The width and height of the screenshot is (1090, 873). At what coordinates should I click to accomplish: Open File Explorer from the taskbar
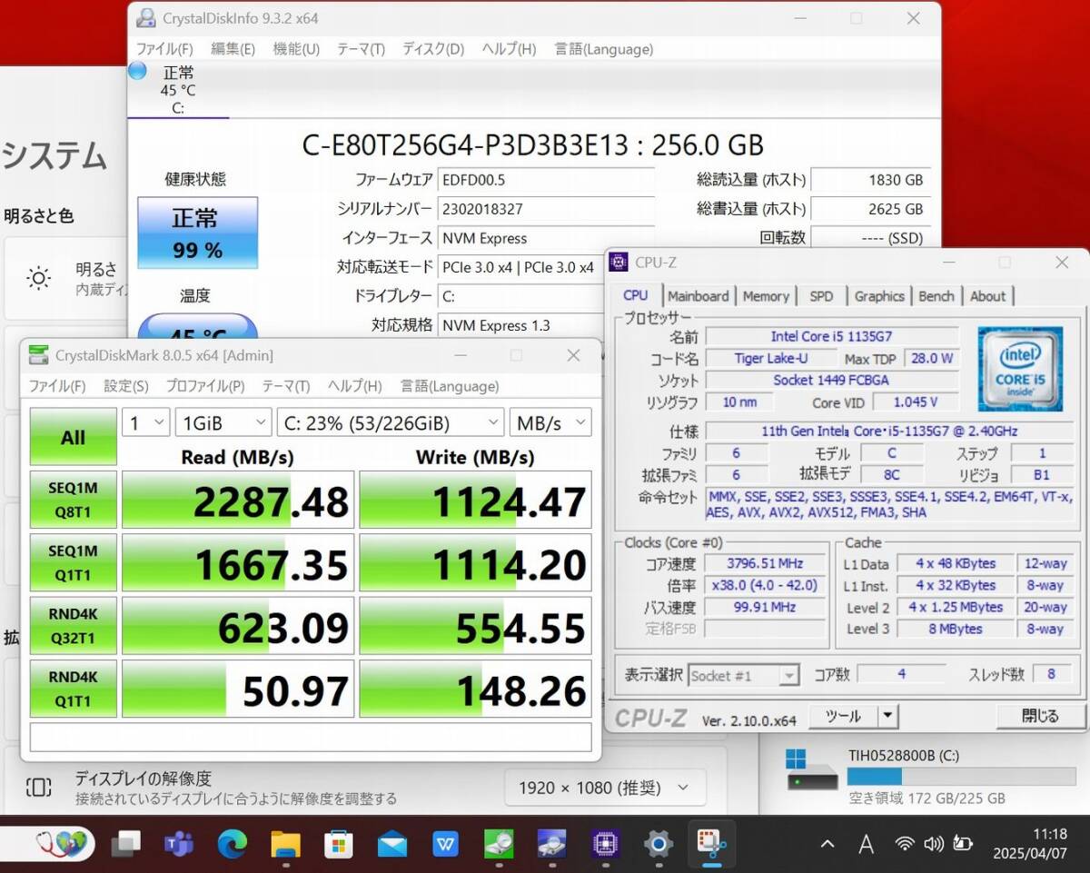click(x=285, y=844)
